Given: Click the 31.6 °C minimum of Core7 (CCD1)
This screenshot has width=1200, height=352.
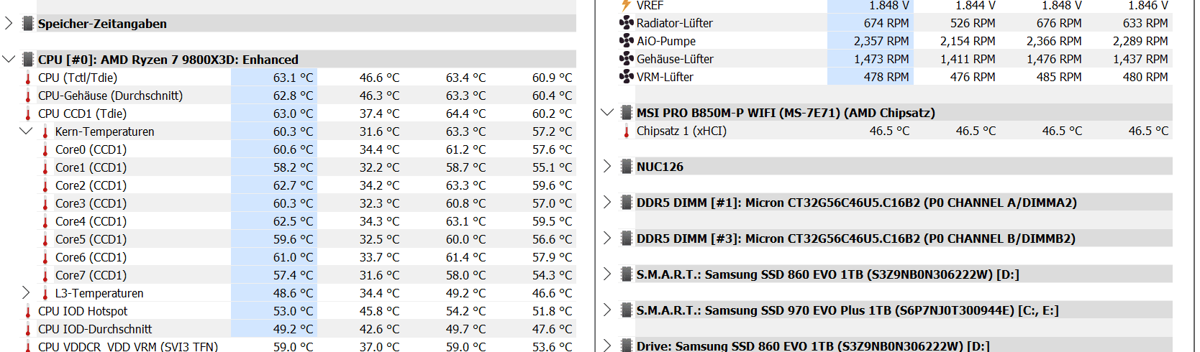Looking at the screenshot, I should coord(379,275).
